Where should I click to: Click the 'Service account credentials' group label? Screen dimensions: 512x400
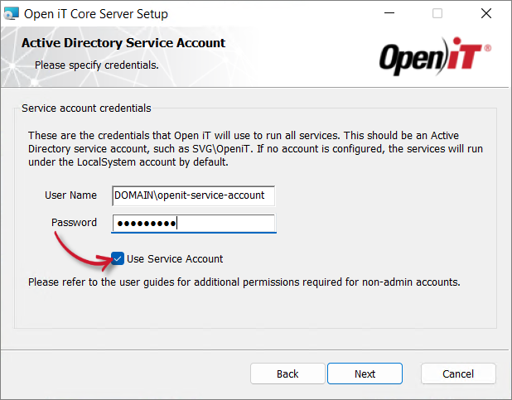[x=86, y=108]
